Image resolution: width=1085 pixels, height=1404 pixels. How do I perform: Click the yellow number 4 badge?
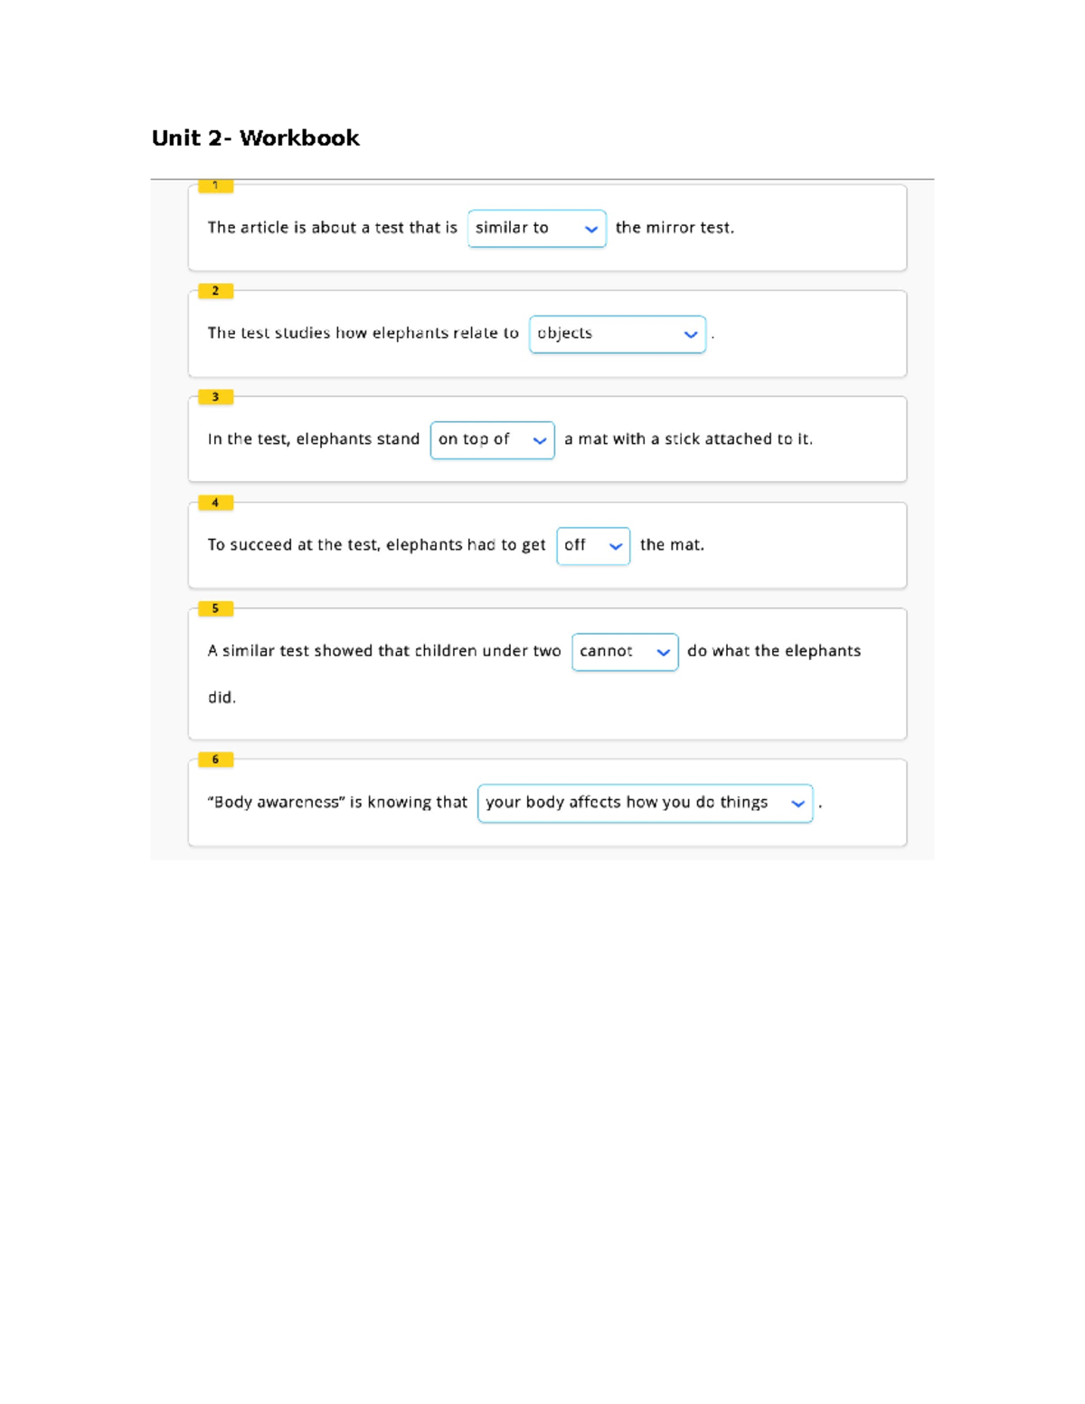click(215, 503)
